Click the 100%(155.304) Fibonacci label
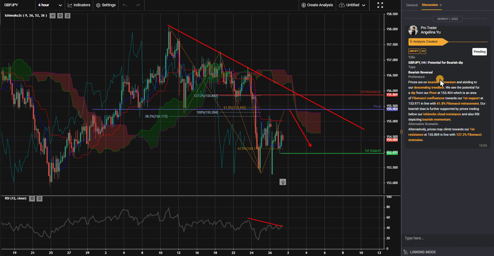Viewport: 494px width, 256px height. [x=207, y=112]
